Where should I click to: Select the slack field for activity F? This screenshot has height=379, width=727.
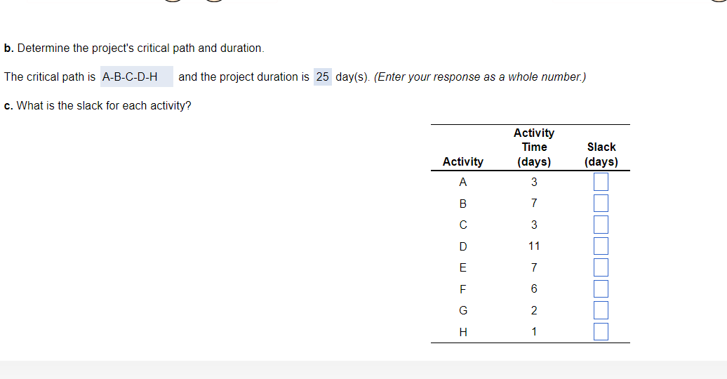pyautogui.click(x=601, y=288)
